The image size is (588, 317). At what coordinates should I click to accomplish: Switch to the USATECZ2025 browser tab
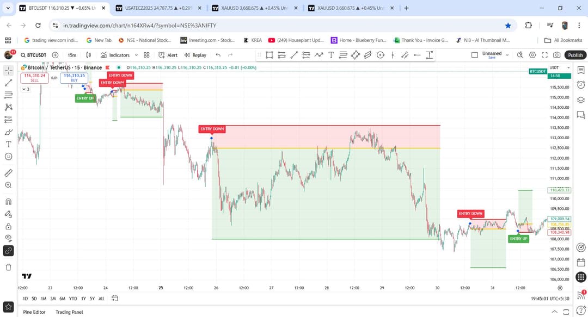click(x=158, y=8)
